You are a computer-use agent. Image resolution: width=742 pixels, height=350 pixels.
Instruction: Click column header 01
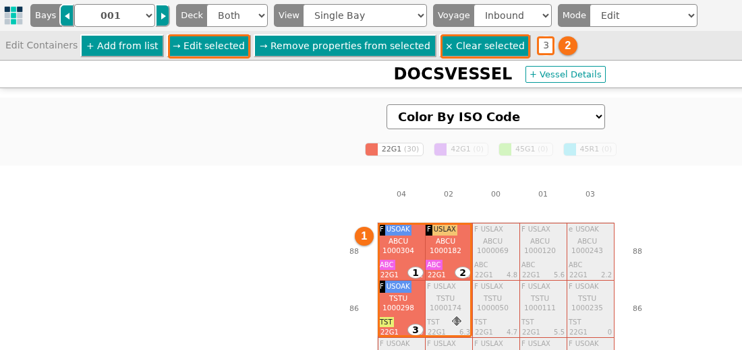[543, 194]
